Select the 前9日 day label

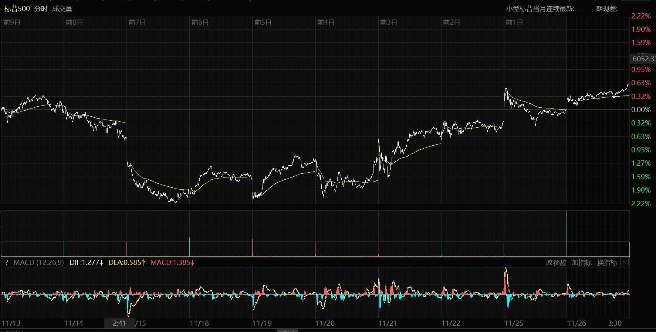click(12, 23)
